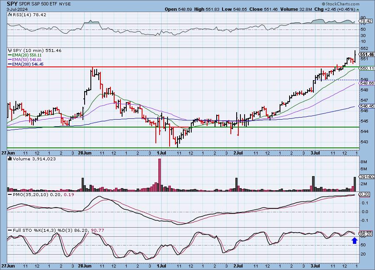Click the SPDR S&P 500 ETF name
The image size is (375, 270).
pyautogui.click(x=38, y=4)
